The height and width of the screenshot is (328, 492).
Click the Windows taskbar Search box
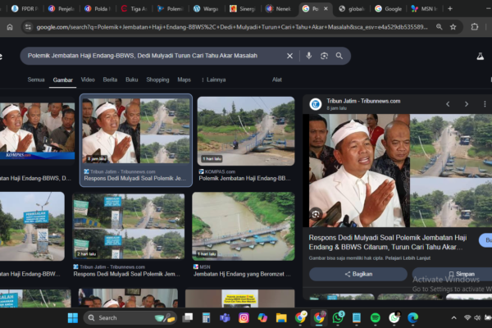click(130, 318)
